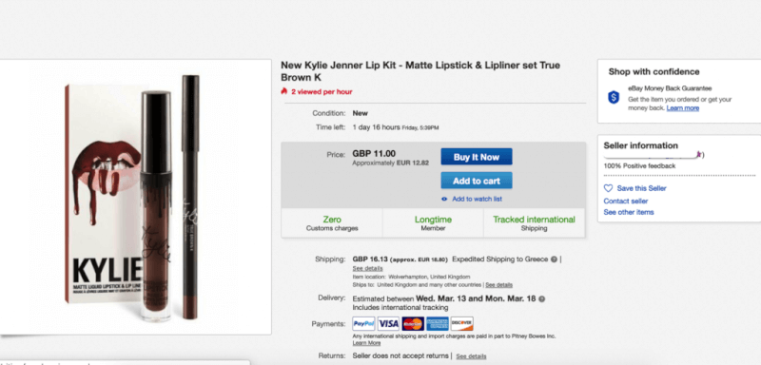The image size is (761, 365).
Task: Click the VISA card icon
Action: [x=388, y=324]
